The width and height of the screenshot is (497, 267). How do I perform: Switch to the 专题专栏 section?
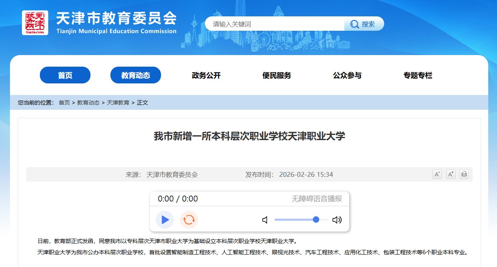click(418, 75)
